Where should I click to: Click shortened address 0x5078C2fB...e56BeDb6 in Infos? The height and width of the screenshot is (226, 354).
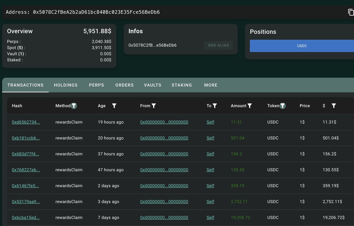click(x=153, y=45)
